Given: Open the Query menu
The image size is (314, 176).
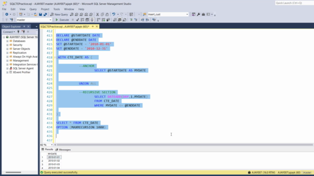Looking at the screenshot, I should pos(33,9).
